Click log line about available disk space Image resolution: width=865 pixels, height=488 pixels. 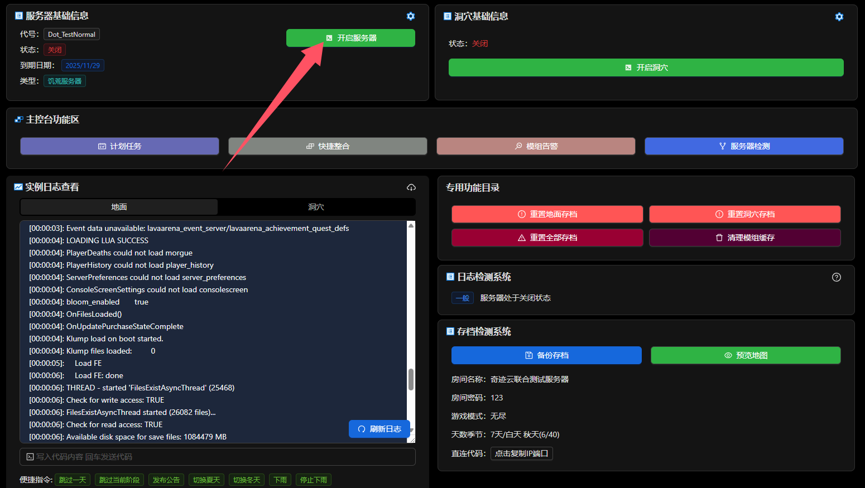coord(128,437)
